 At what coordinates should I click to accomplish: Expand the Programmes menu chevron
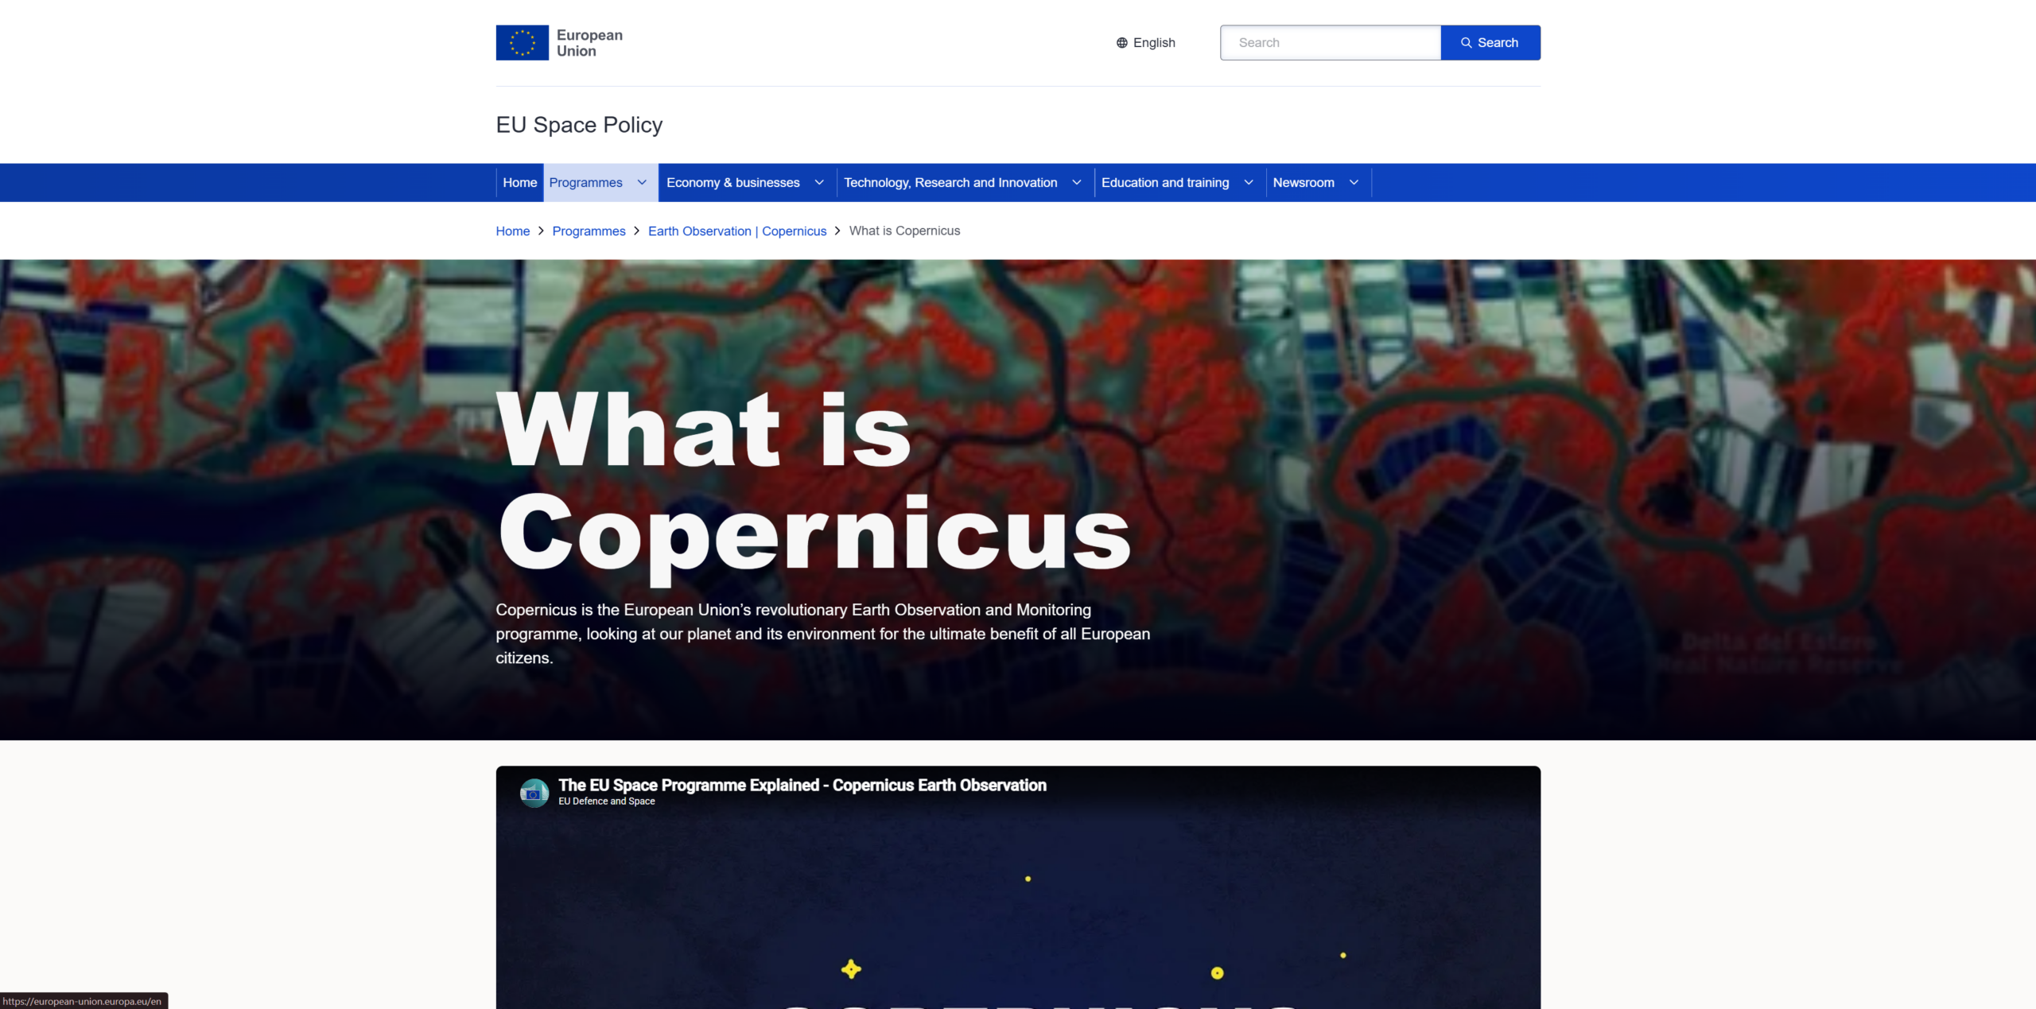click(642, 183)
